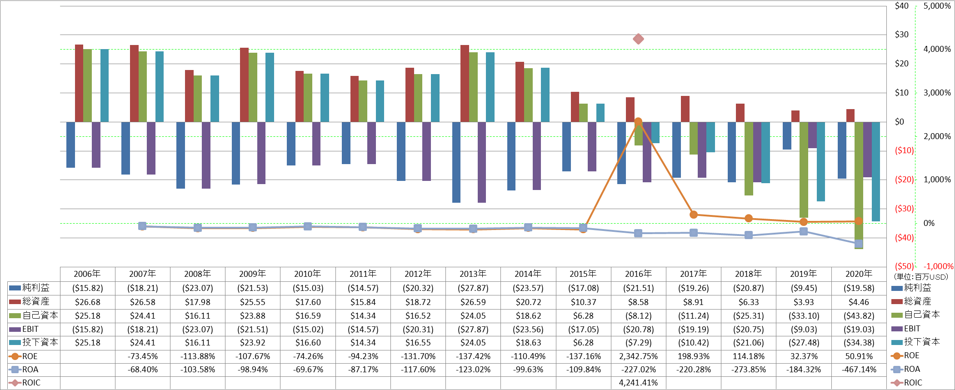Viewport: 955px width, 390px height.
Task: Select the 2016年 column header
Action: coord(639,274)
